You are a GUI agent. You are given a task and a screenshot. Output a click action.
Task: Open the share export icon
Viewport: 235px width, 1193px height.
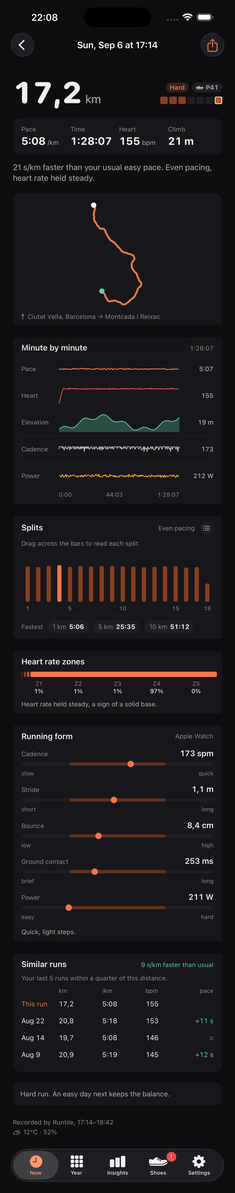click(x=212, y=45)
